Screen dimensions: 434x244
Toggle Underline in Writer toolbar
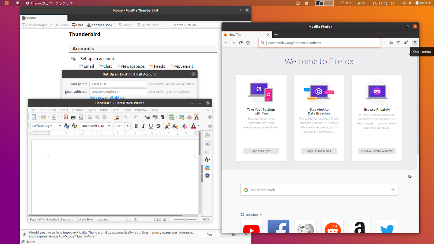[151, 126]
